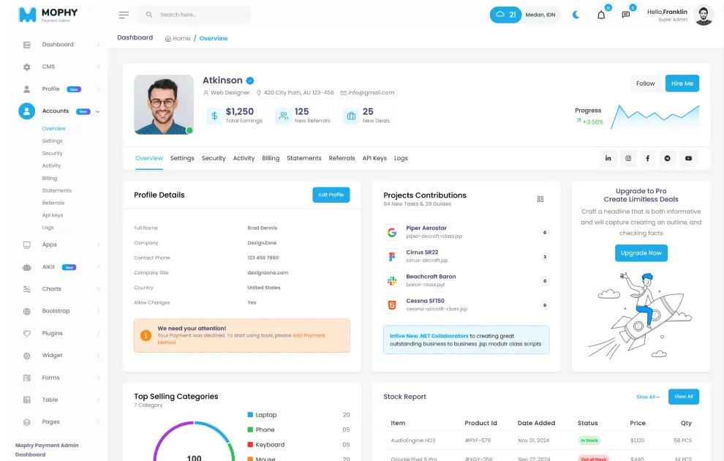Image resolution: width=724 pixels, height=461 pixels.
Task: Click the Edit Profile button
Action: click(x=331, y=195)
